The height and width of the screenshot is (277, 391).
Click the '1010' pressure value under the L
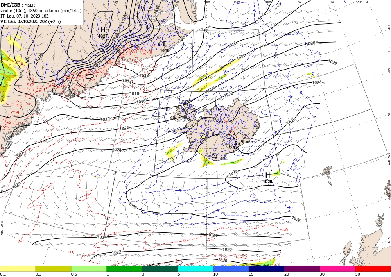[165, 50]
